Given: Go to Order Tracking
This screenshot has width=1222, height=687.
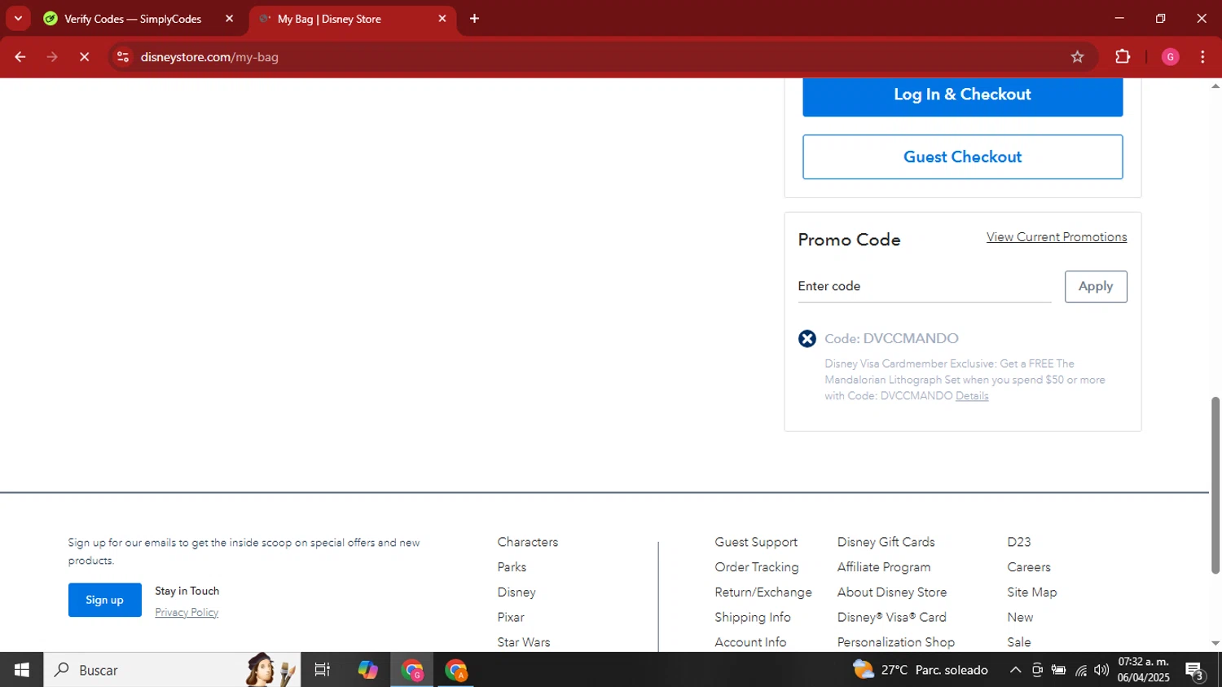Looking at the screenshot, I should click(757, 567).
